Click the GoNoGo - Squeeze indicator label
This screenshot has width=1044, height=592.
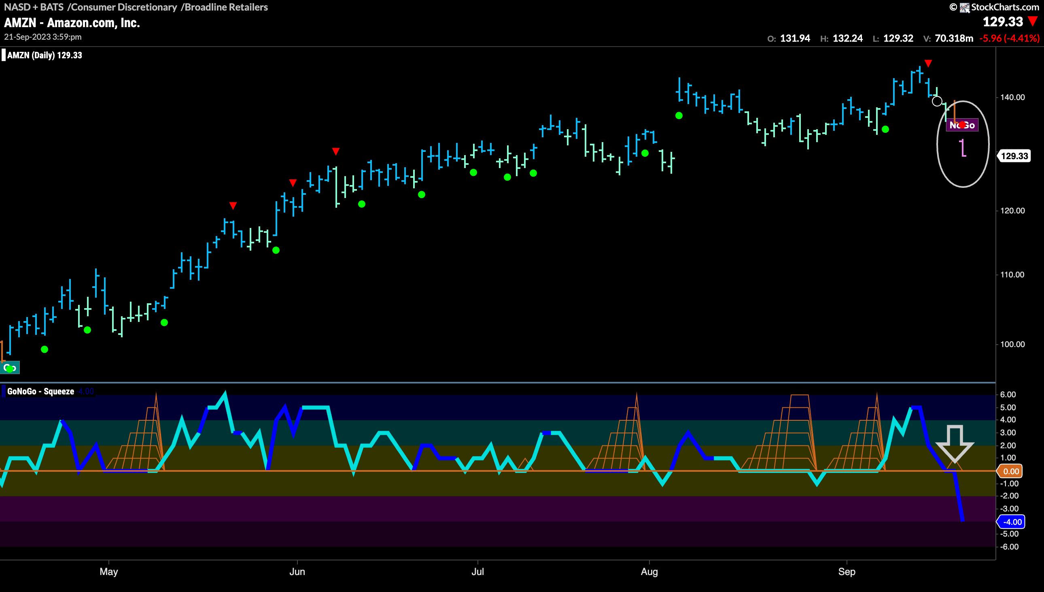tap(40, 392)
